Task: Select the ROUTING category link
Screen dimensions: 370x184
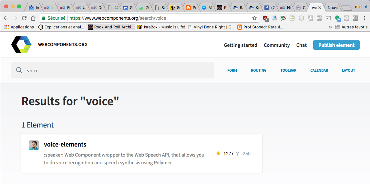Action: click(x=259, y=70)
